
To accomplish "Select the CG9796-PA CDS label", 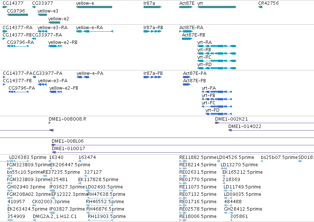I will click(22, 88).
